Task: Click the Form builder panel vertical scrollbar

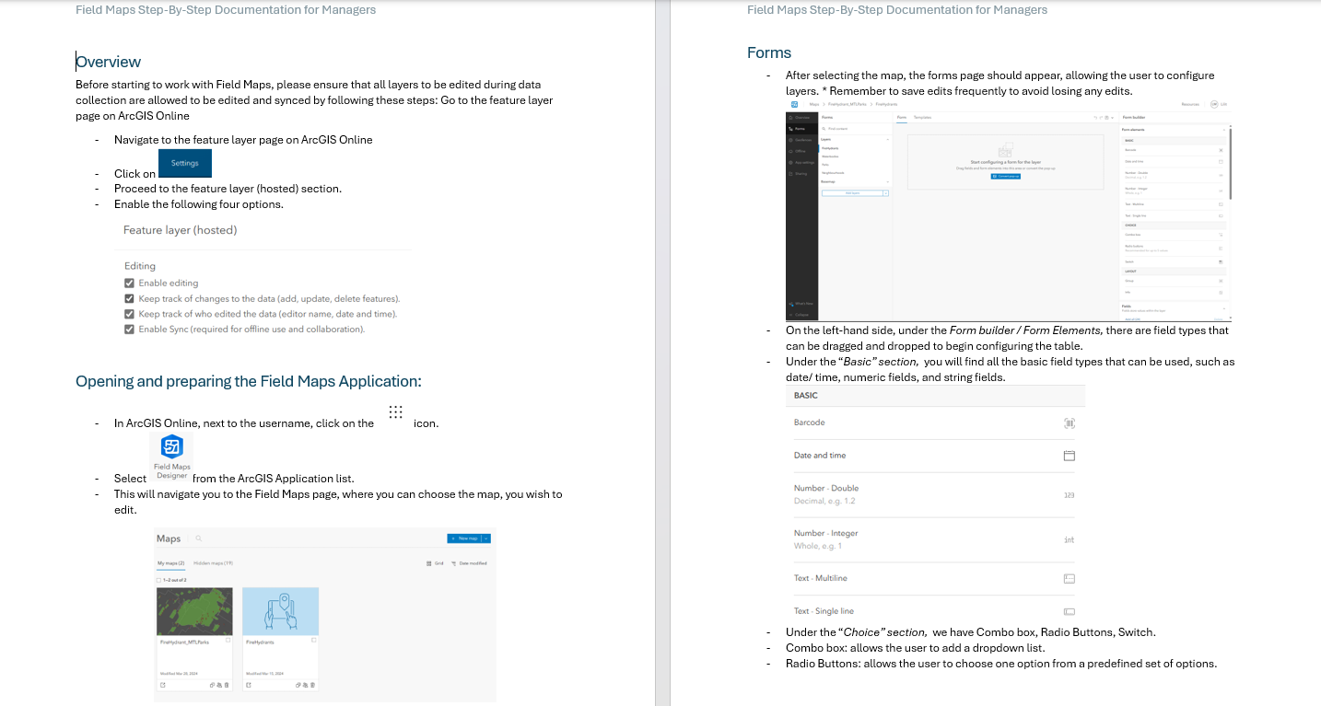Action: coord(1230,166)
